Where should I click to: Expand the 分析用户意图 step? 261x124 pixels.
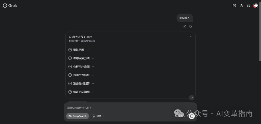pos(81,67)
